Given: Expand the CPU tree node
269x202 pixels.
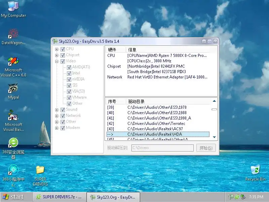Looking at the screenshot, I should [x=56, y=49].
